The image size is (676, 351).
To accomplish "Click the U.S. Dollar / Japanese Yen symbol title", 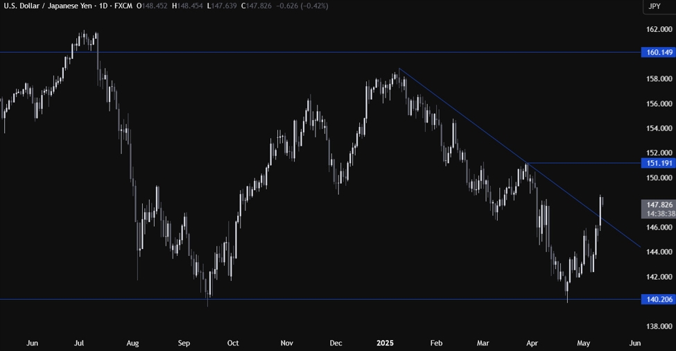I will coord(47,6).
